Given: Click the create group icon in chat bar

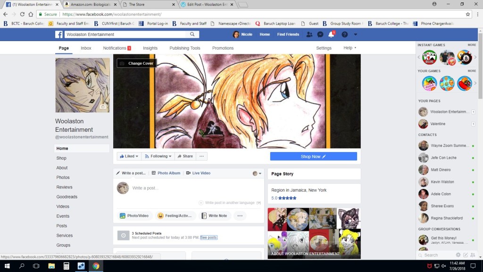Looking at the screenshot, I should pos(473,255).
